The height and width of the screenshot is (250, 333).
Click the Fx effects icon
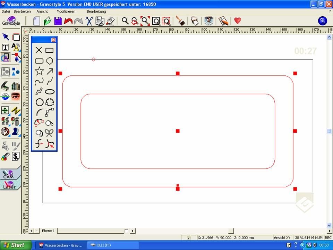coord(5,132)
